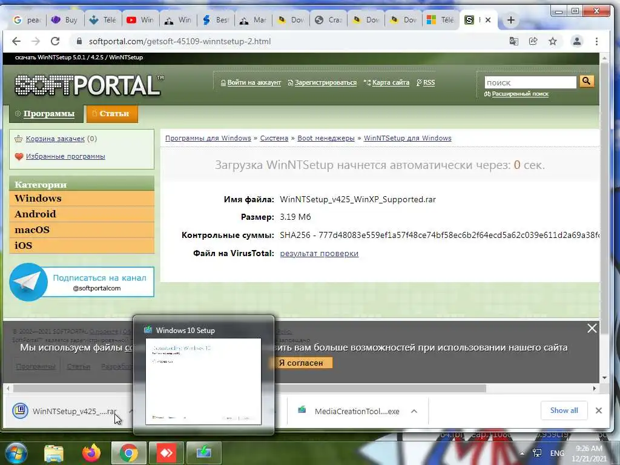The height and width of the screenshot is (465, 620).
Task: Click the orange search magnifier button
Action: 586,81
